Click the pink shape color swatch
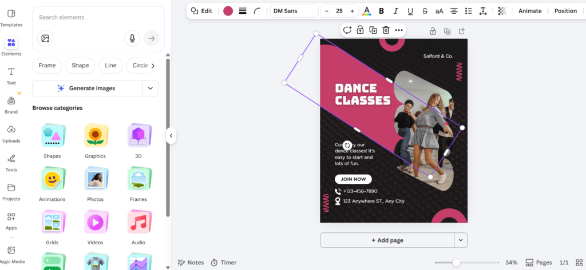The height and width of the screenshot is (270, 586). pos(228,11)
